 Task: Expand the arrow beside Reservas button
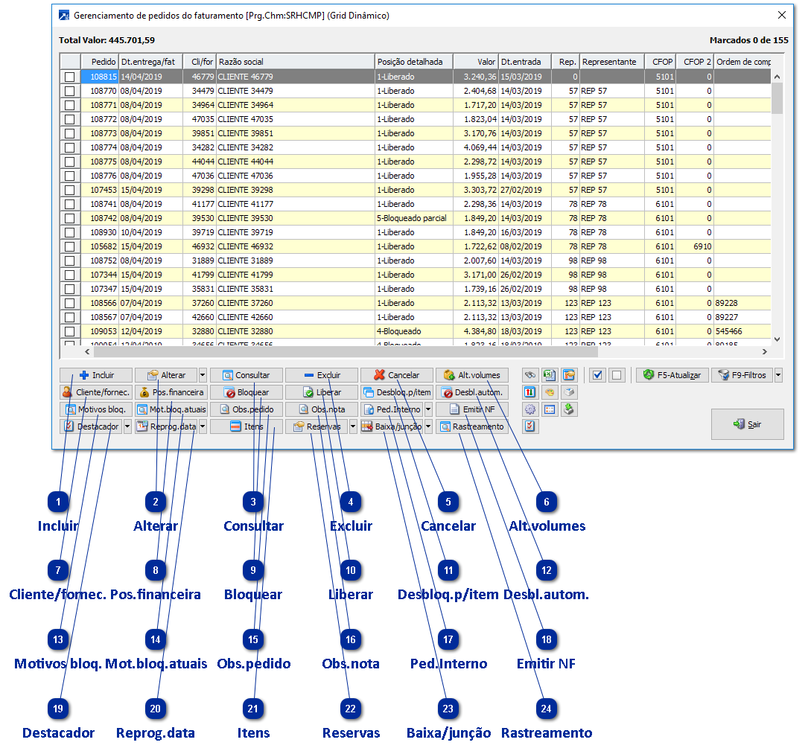(x=353, y=426)
